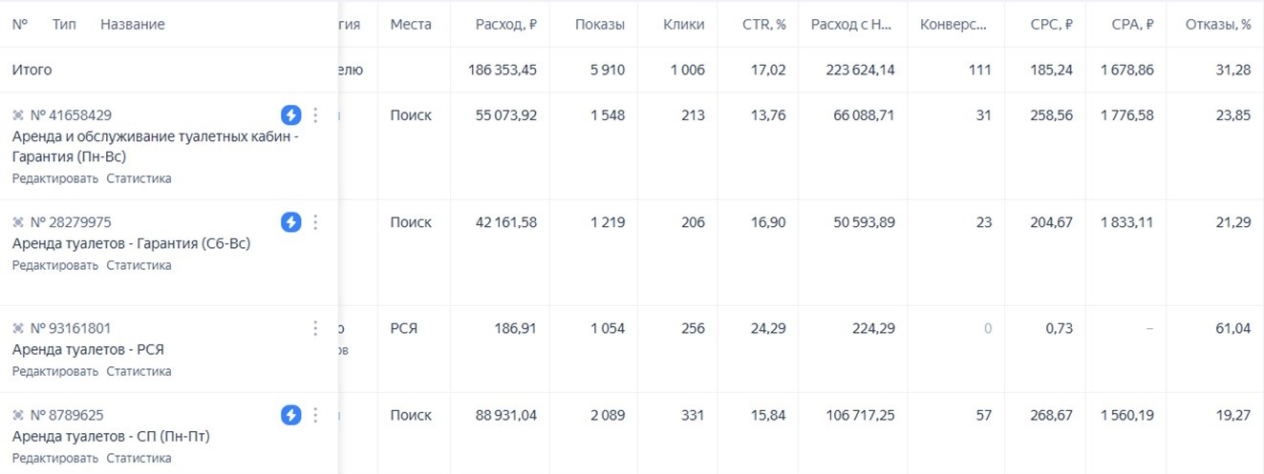Open Статистика for campaign № 28279975
The width and height of the screenshot is (1264, 474).
point(139,265)
